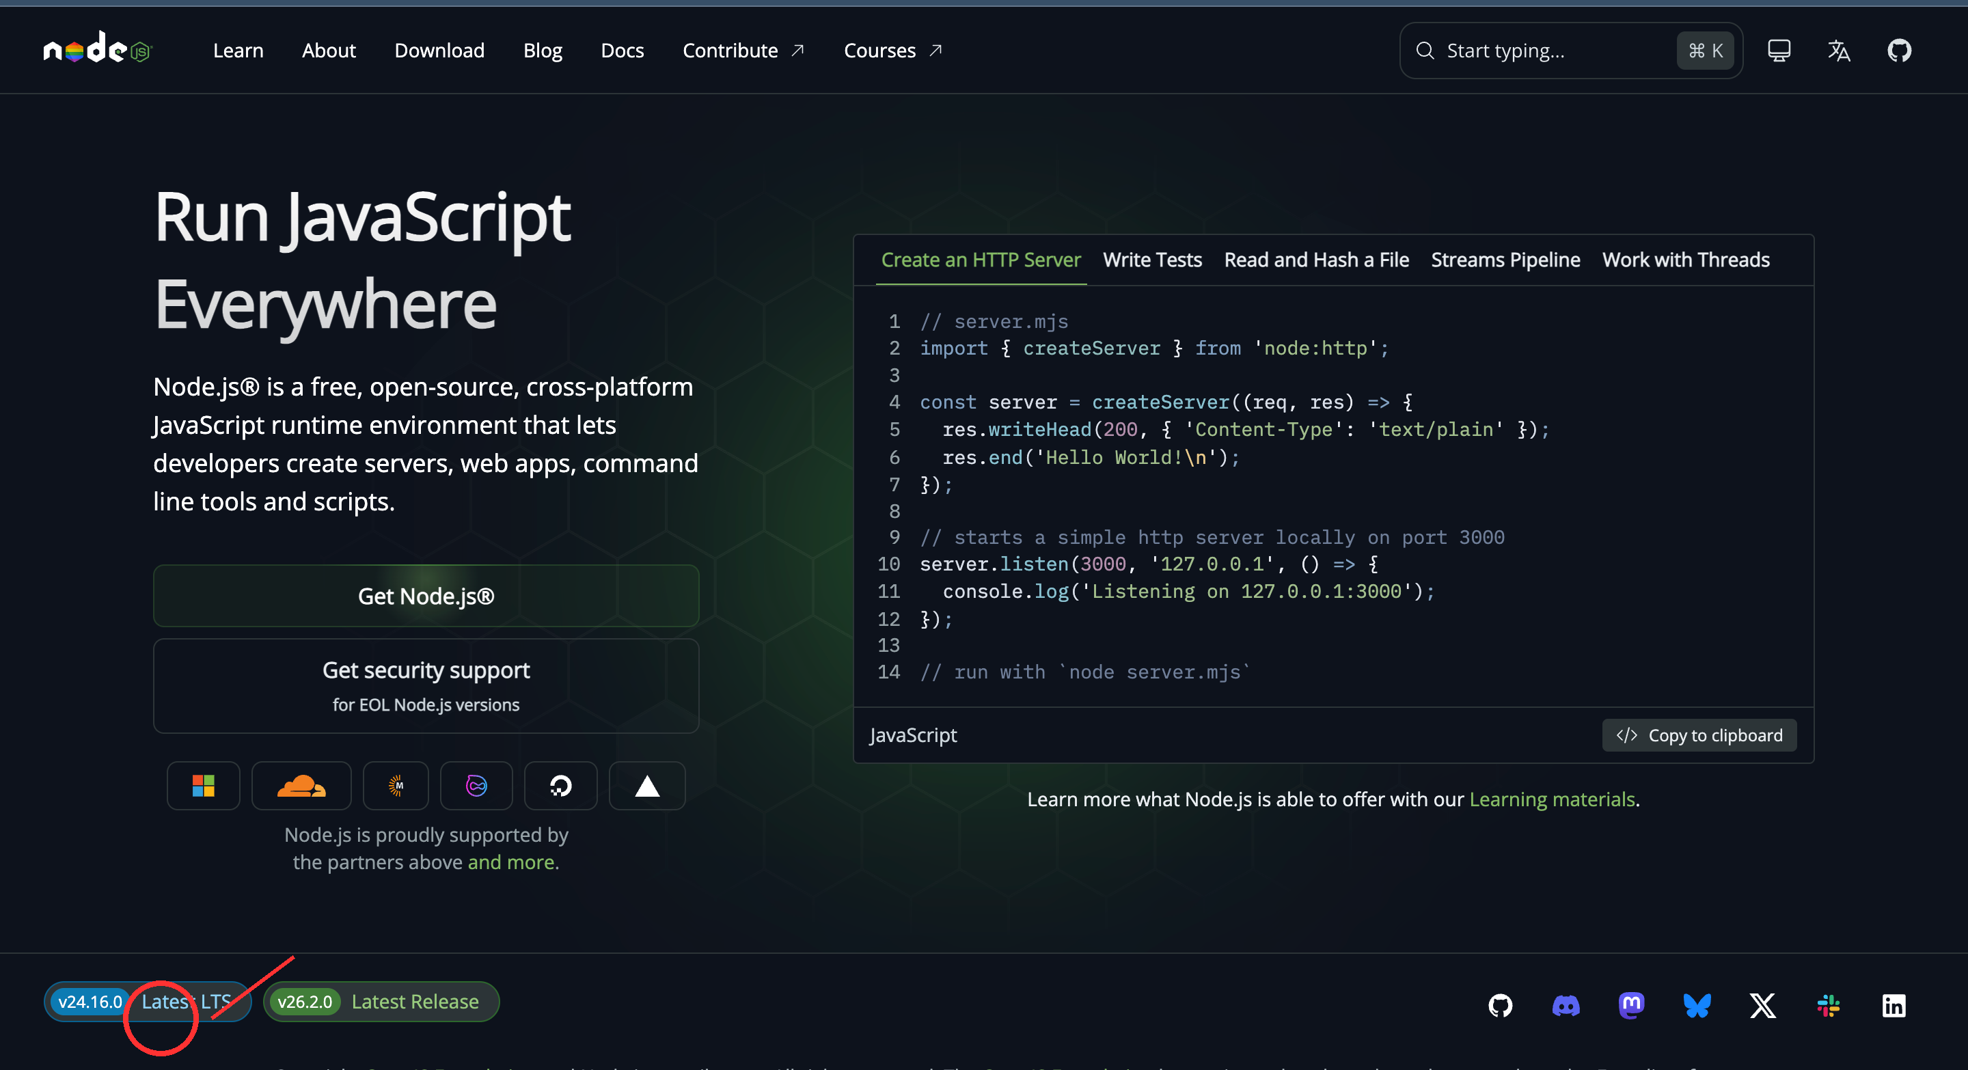Image resolution: width=1968 pixels, height=1070 pixels.
Task: Open the Vercel triangle partner logo
Action: (x=647, y=785)
